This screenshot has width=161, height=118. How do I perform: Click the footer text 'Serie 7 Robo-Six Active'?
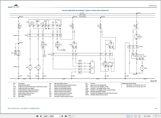point(14,108)
